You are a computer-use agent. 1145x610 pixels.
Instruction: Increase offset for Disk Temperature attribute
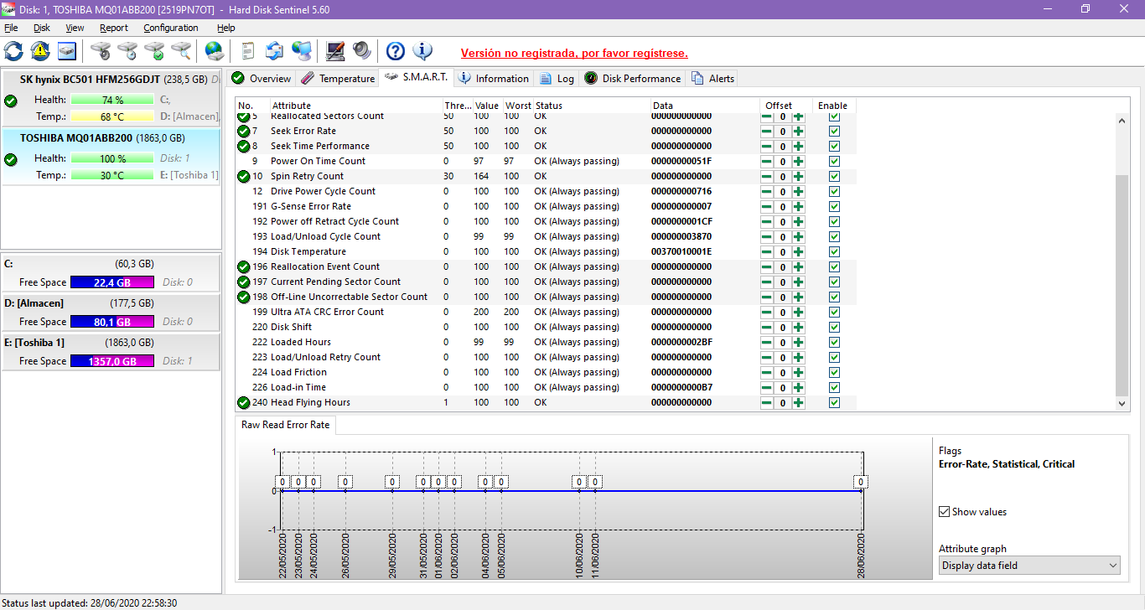[798, 252]
